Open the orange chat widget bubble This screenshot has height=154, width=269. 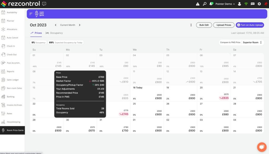point(262,147)
